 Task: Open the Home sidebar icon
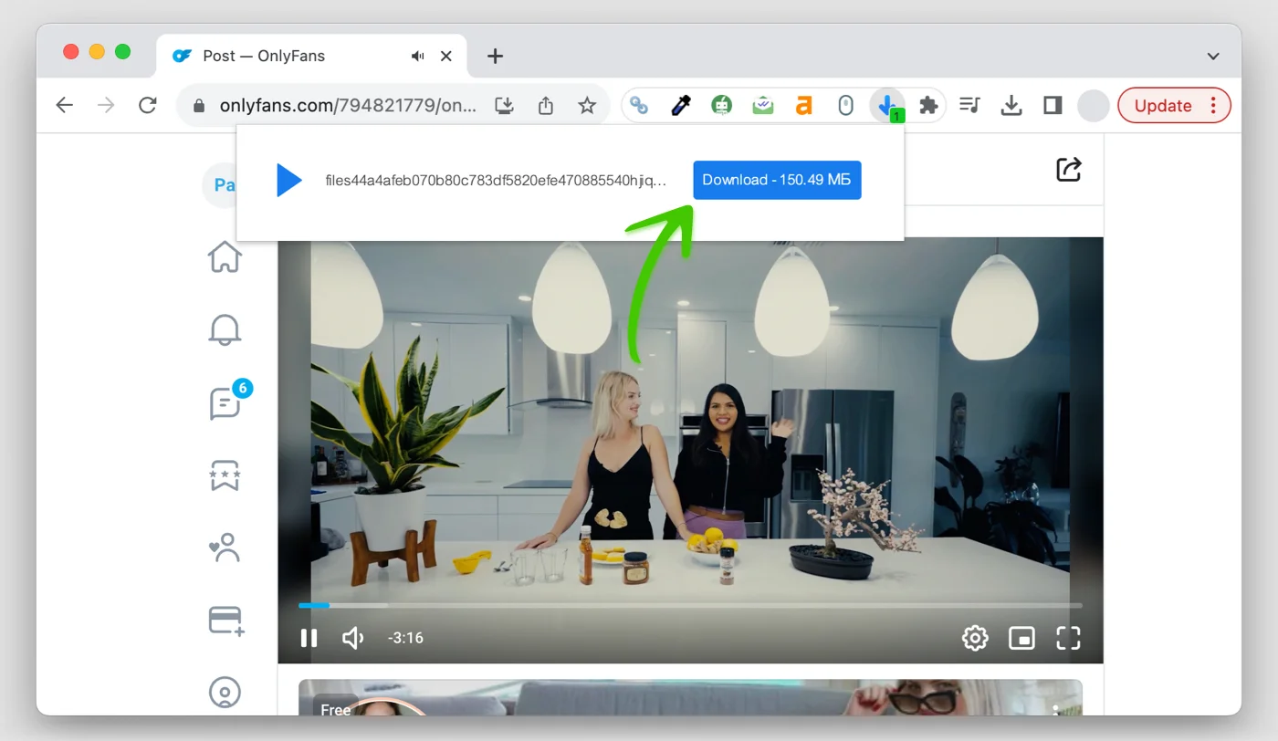[225, 256]
